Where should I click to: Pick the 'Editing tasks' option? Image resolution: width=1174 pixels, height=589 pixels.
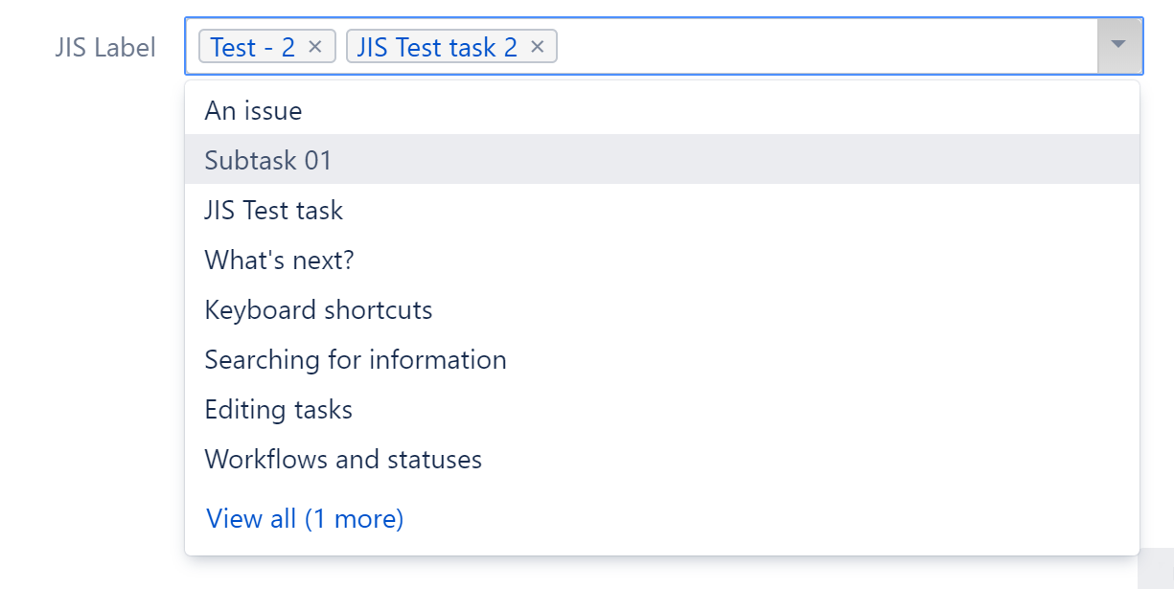[278, 410]
